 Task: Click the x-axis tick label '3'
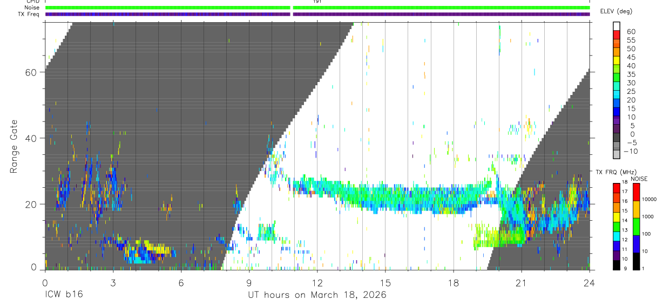tap(113, 282)
